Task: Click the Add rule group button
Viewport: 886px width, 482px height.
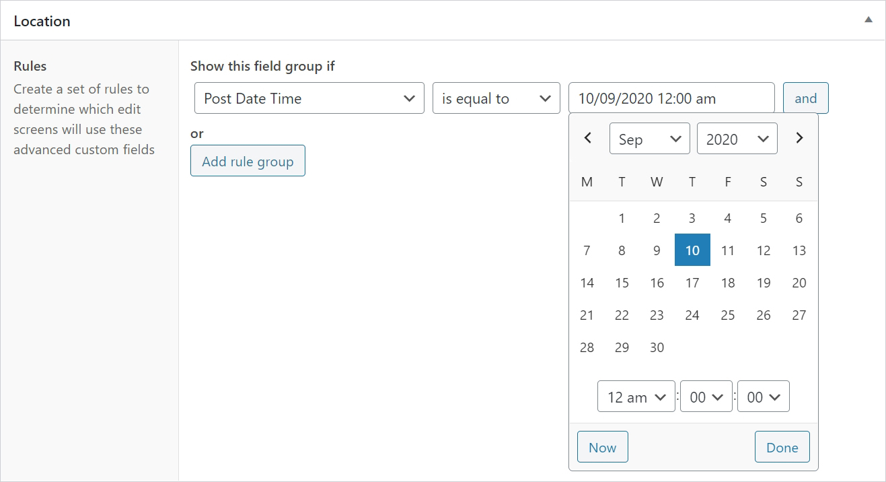Action: coord(248,161)
